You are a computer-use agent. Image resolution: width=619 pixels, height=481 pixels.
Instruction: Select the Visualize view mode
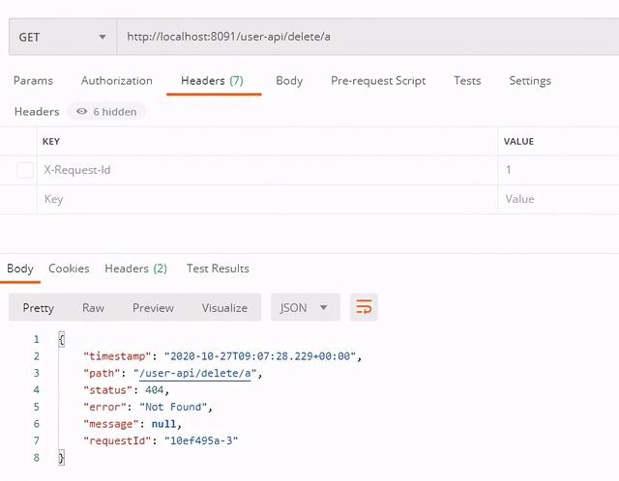coord(224,308)
